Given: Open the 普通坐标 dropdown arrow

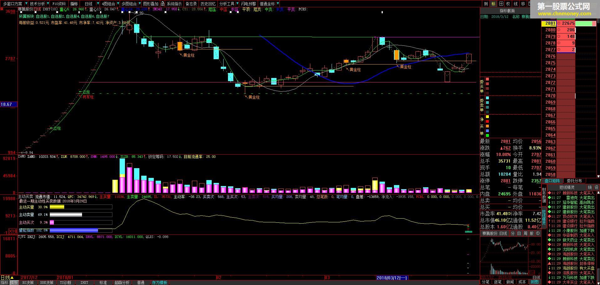Looking at the screenshot, I should click(x=278, y=4).
